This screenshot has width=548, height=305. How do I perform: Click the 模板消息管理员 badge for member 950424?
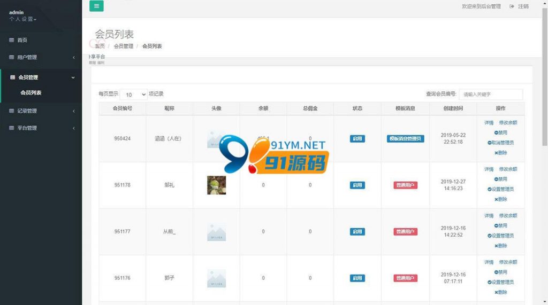(406, 138)
